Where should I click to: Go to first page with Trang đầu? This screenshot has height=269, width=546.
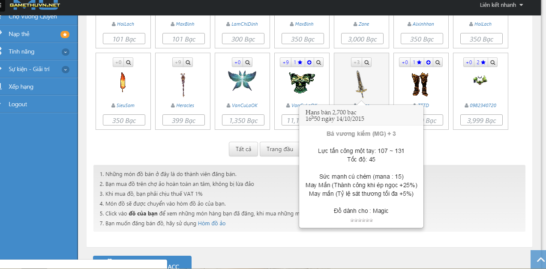(x=279, y=149)
